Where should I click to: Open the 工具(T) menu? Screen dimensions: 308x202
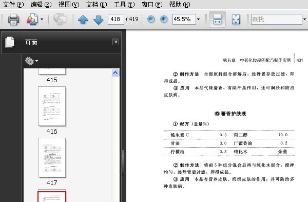pos(124,4)
